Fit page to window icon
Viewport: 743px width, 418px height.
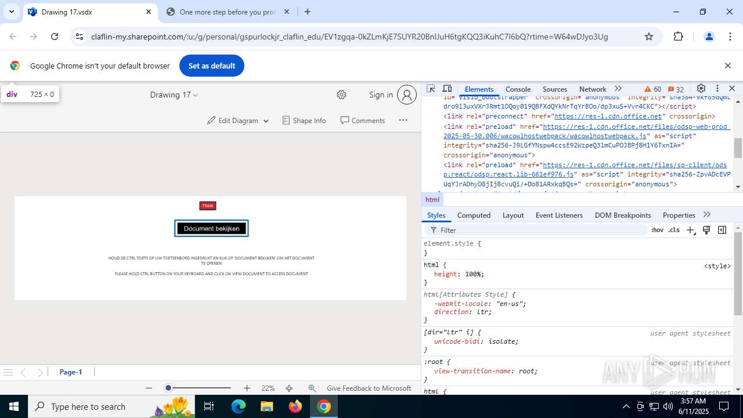pyautogui.click(x=289, y=388)
